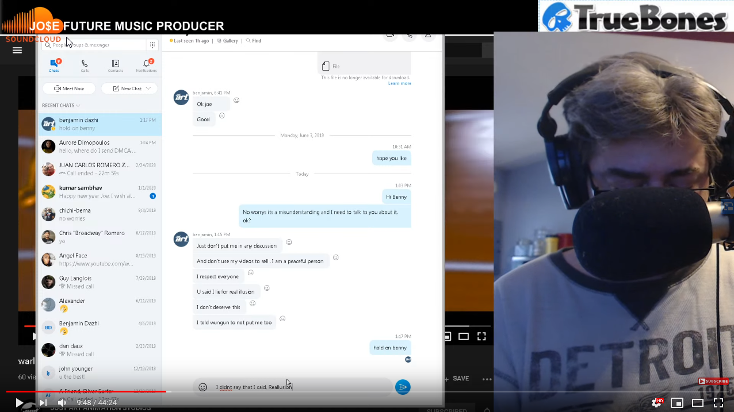Select the Guy Langlois chat
The height and width of the screenshot is (412, 734).
click(100, 282)
